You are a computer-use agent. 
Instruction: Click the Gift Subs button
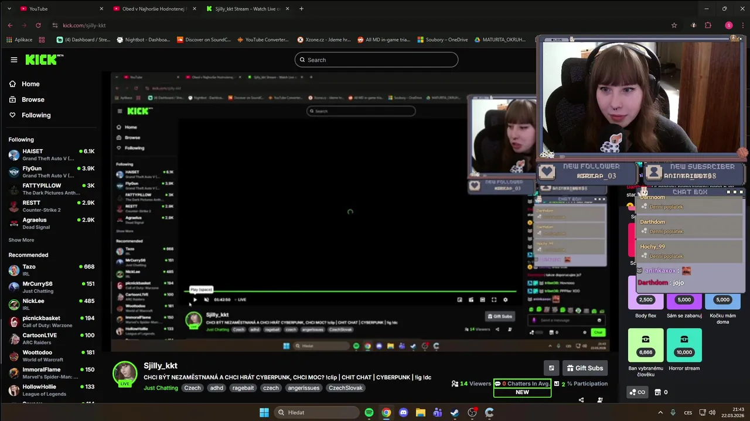click(584, 368)
